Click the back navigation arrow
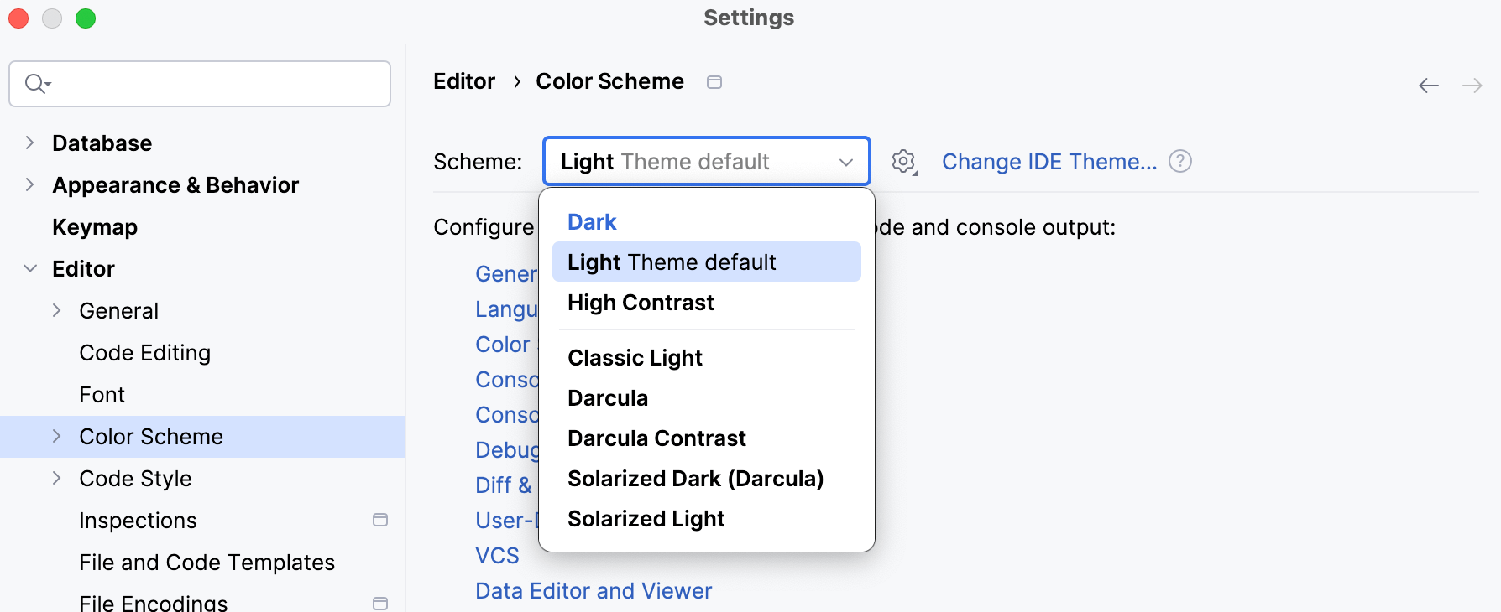Viewport: 1501px width, 612px height. (1428, 85)
